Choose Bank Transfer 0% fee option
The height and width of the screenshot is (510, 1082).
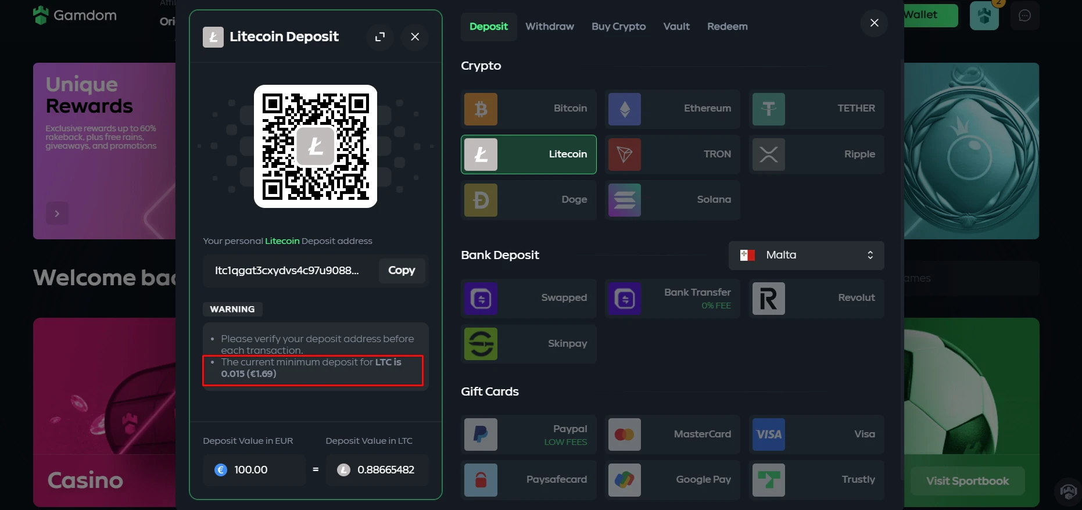point(672,299)
